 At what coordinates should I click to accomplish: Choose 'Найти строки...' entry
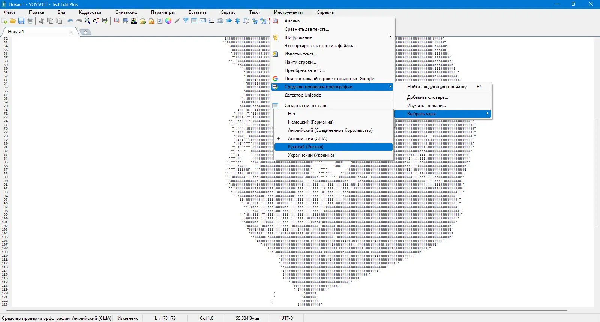[332, 62]
